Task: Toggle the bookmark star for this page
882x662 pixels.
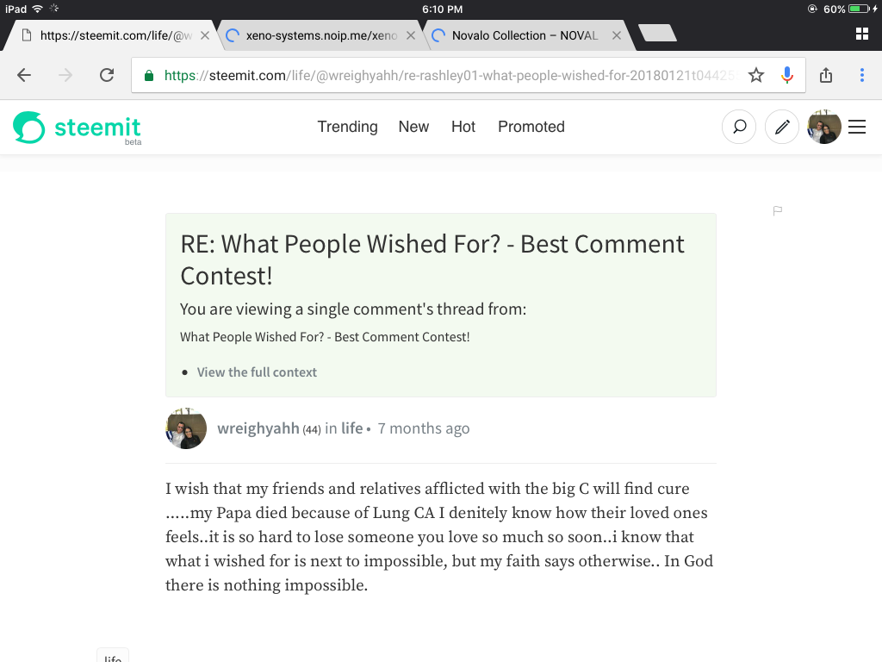Action: pos(755,75)
